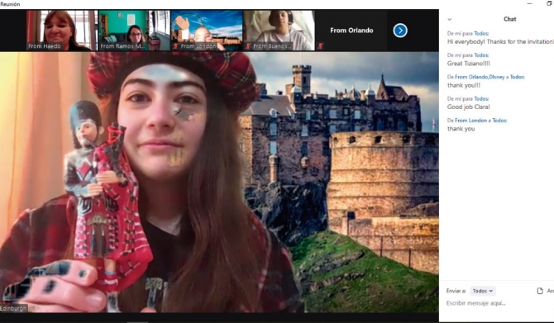Click Todos link in first chat message
This screenshot has height=323, width=554.
point(481,34)
